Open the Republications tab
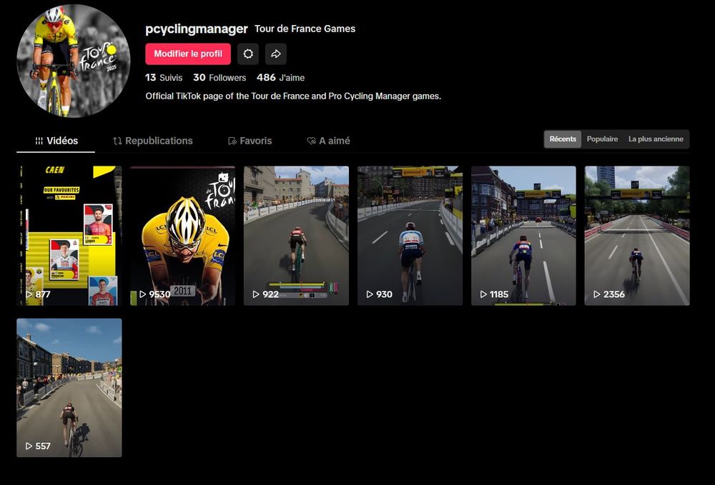 coord(153,141)
